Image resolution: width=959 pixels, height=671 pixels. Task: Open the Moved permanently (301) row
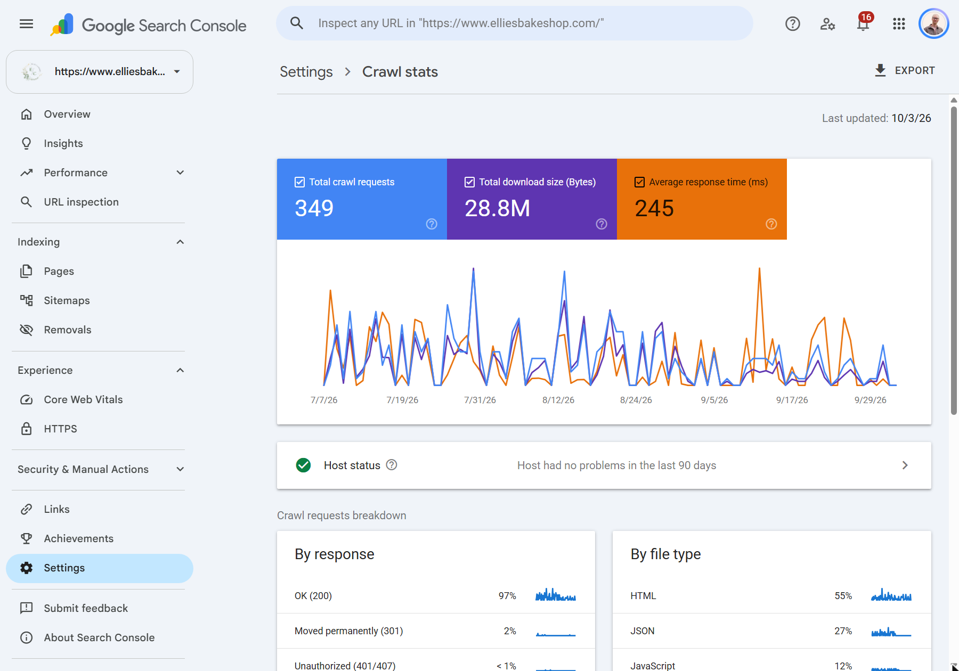pyautogui.click(x=436, y=631)
